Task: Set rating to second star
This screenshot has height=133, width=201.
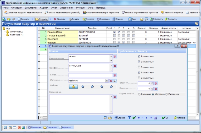Action: [83, 87]
